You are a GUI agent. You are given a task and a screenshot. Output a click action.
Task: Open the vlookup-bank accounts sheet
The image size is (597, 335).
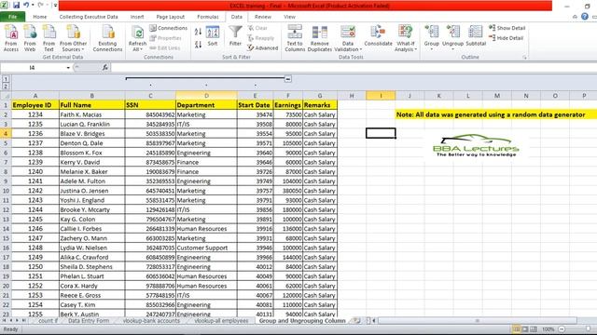click(x=151, y=320)
